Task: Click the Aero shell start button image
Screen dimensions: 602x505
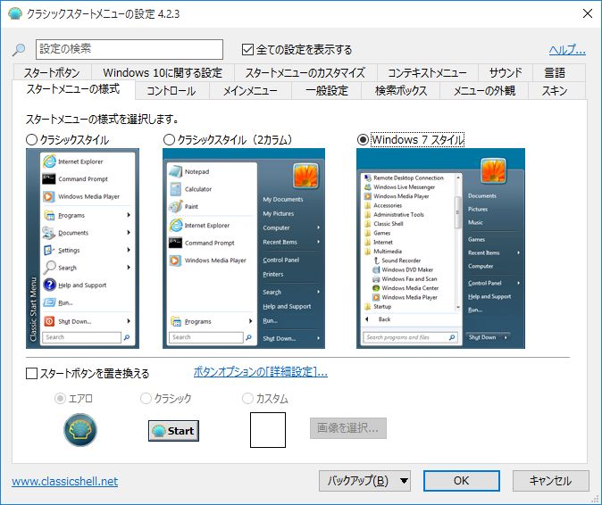Action: (80, 430)
